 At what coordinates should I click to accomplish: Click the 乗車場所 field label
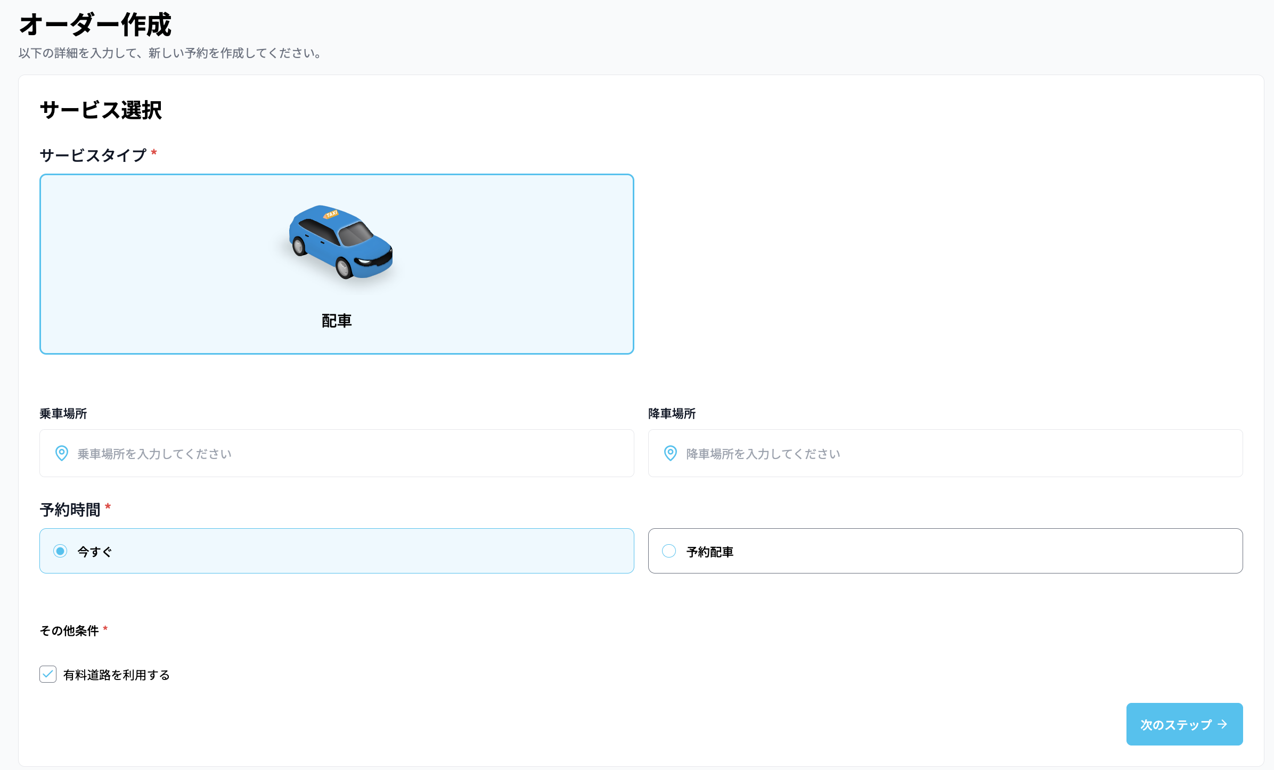pyautogui.click(x=63, y=414)
